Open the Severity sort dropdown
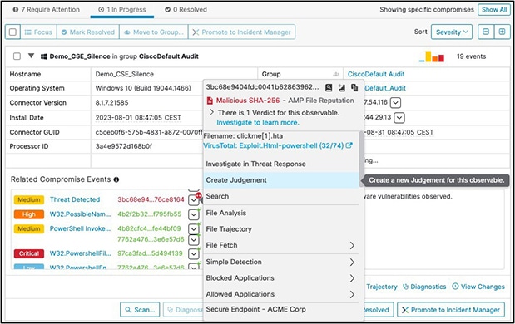 point(452,32)
